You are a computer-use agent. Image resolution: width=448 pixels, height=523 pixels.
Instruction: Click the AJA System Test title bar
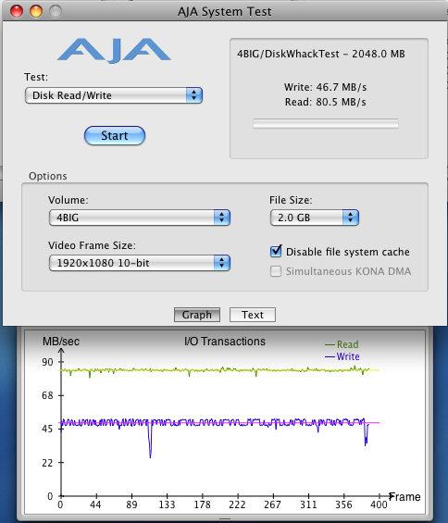pyautogui.click(x=224, y=11)
